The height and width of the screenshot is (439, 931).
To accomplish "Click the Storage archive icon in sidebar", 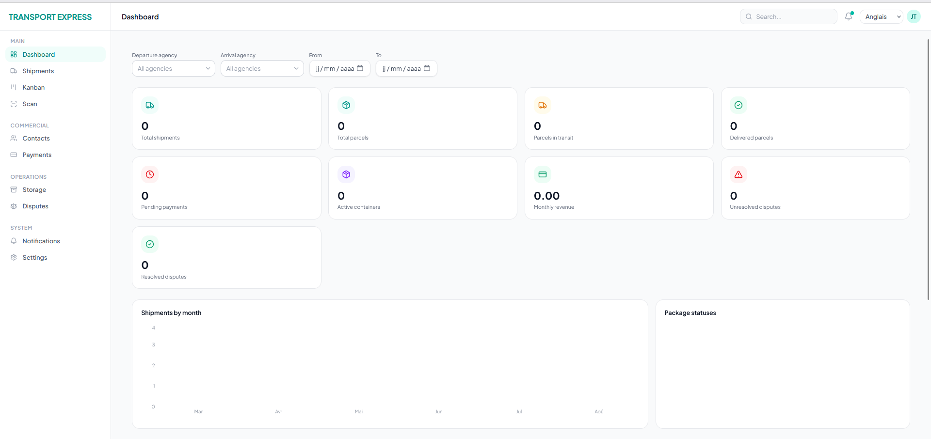I will point(14,189).
